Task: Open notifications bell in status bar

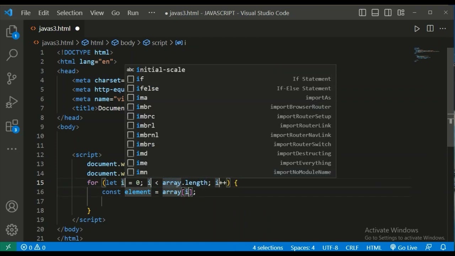Action: 443,247
